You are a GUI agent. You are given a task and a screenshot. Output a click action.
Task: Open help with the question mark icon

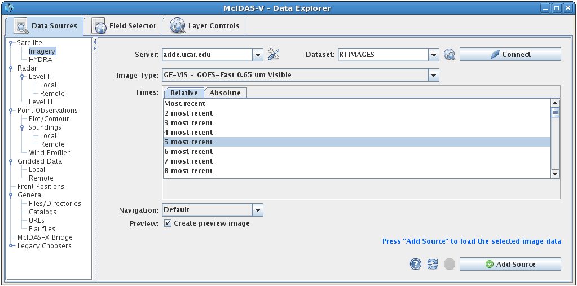[x=416, y=264]
